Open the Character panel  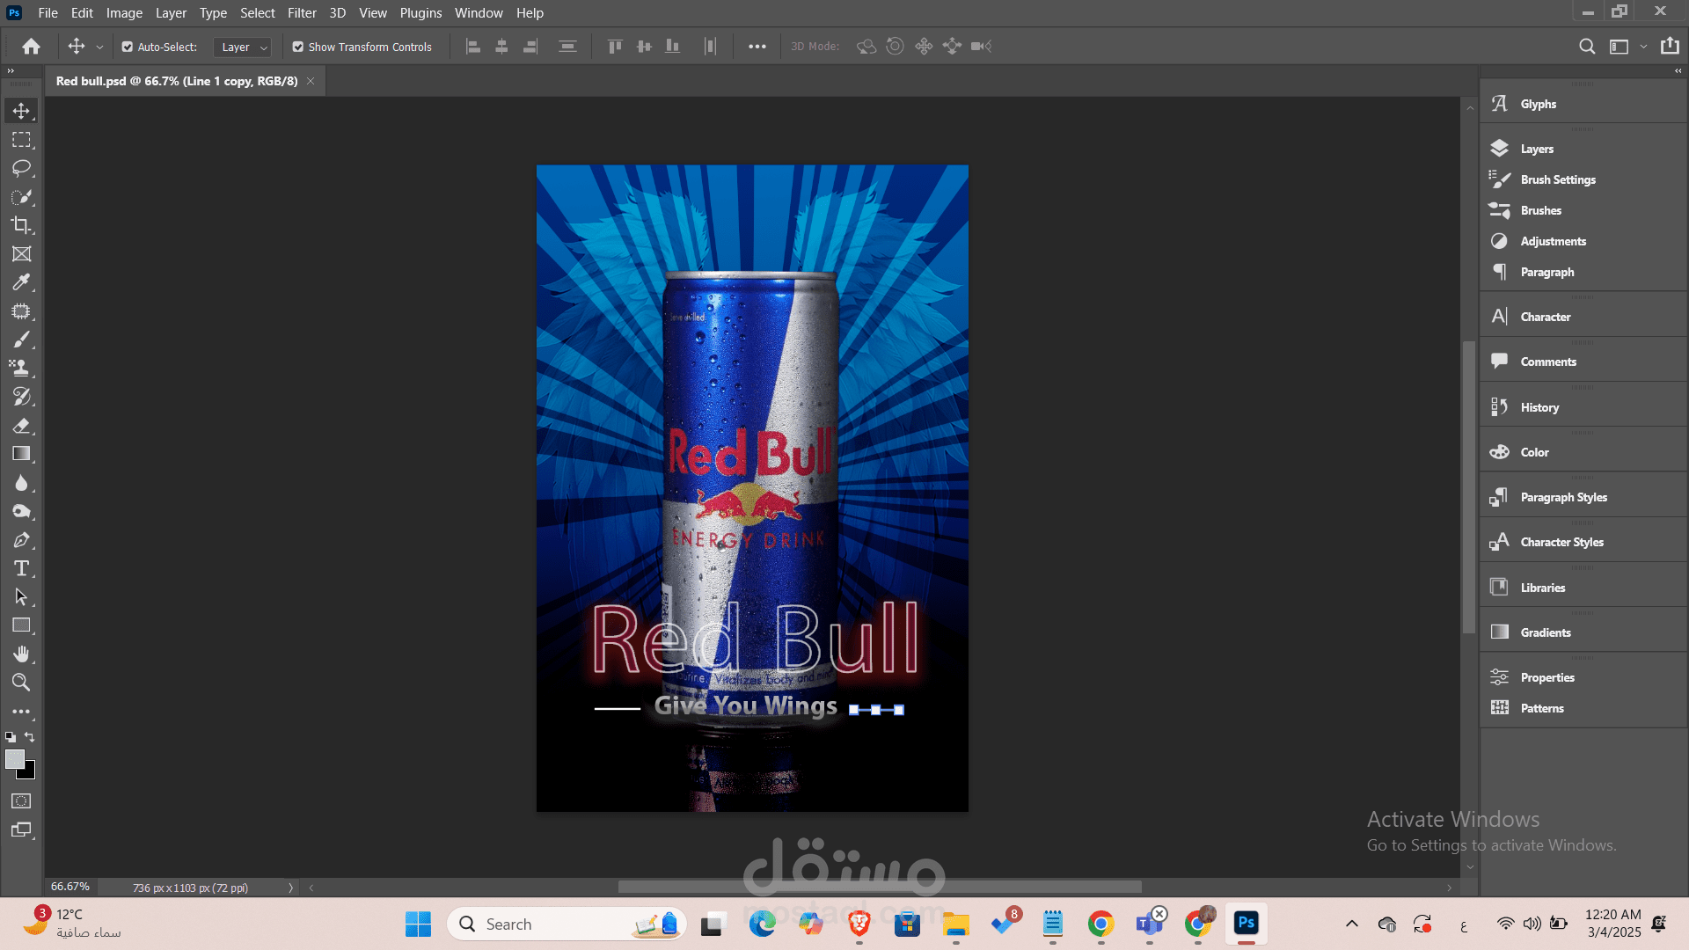(x=1546, y=317)
